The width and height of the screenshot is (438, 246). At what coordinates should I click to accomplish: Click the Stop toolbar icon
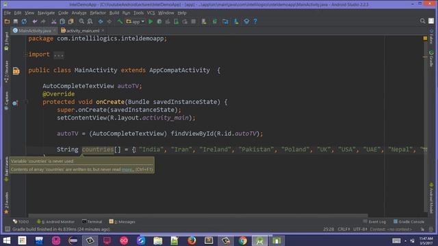tap(193, 21)
